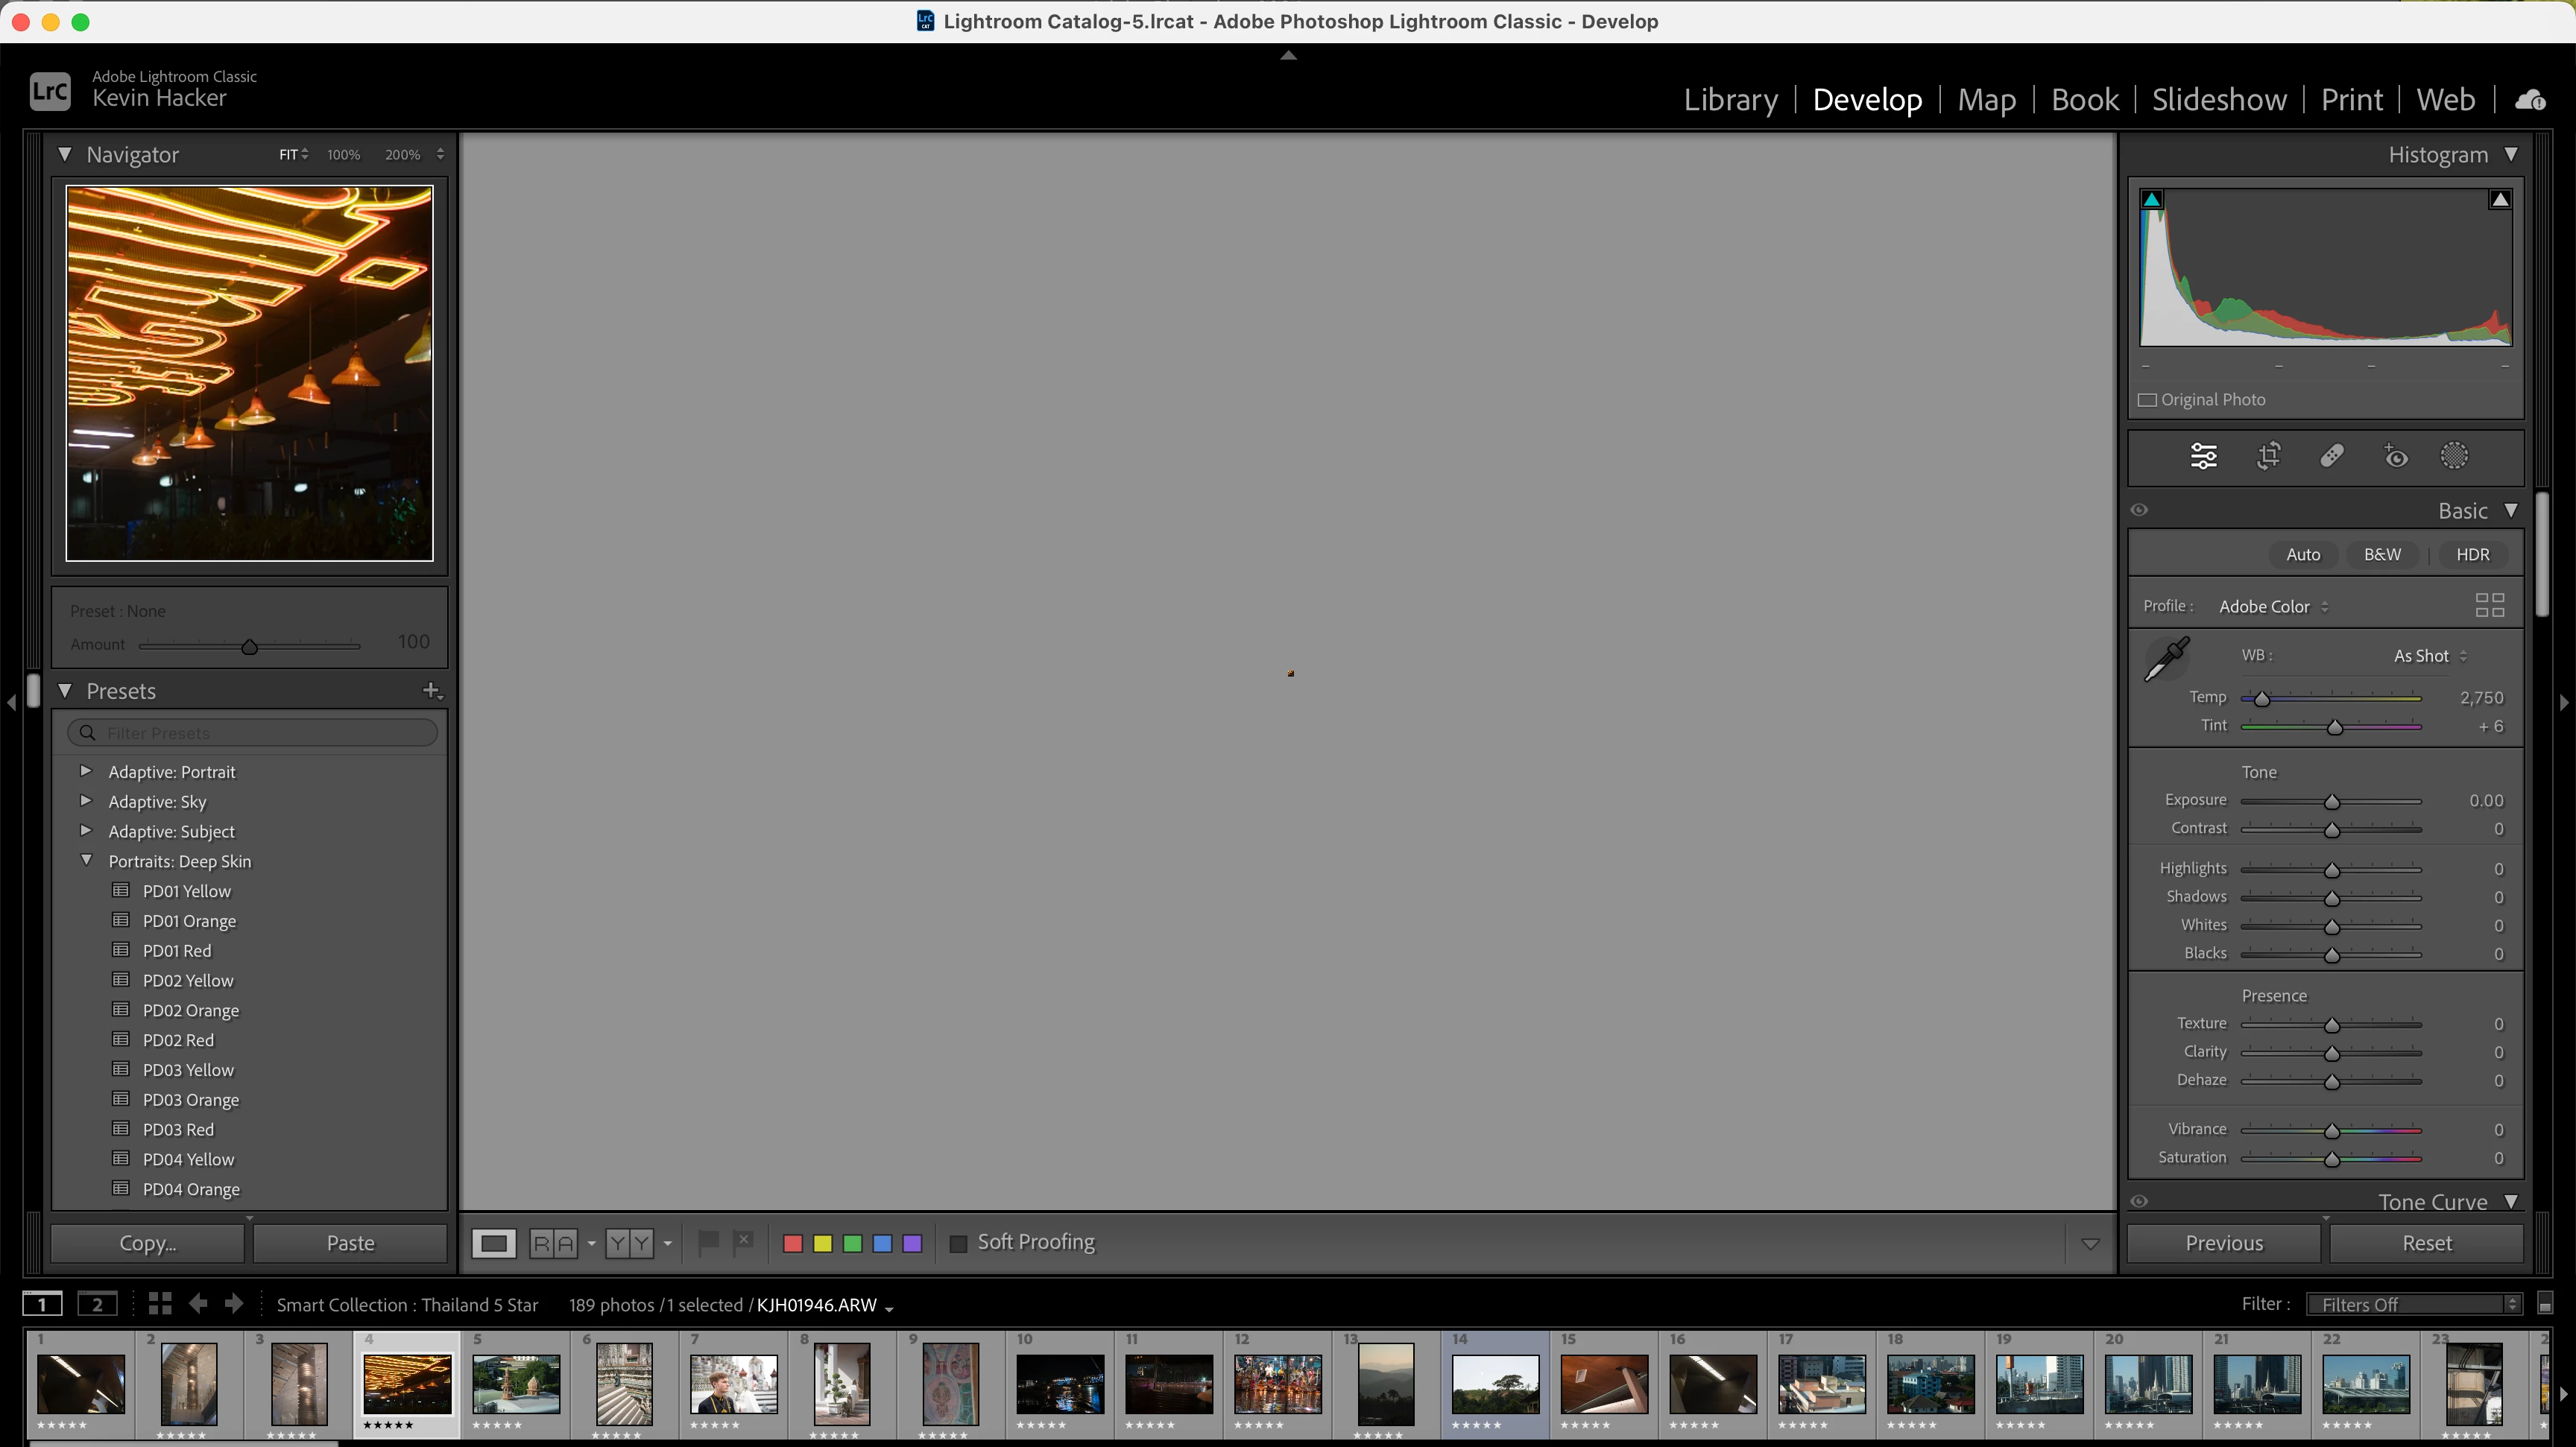Switch to Loupe view in toolbar
Image resolution: width=2576 pixels, height=1447 pixels.
point(493,1243)
